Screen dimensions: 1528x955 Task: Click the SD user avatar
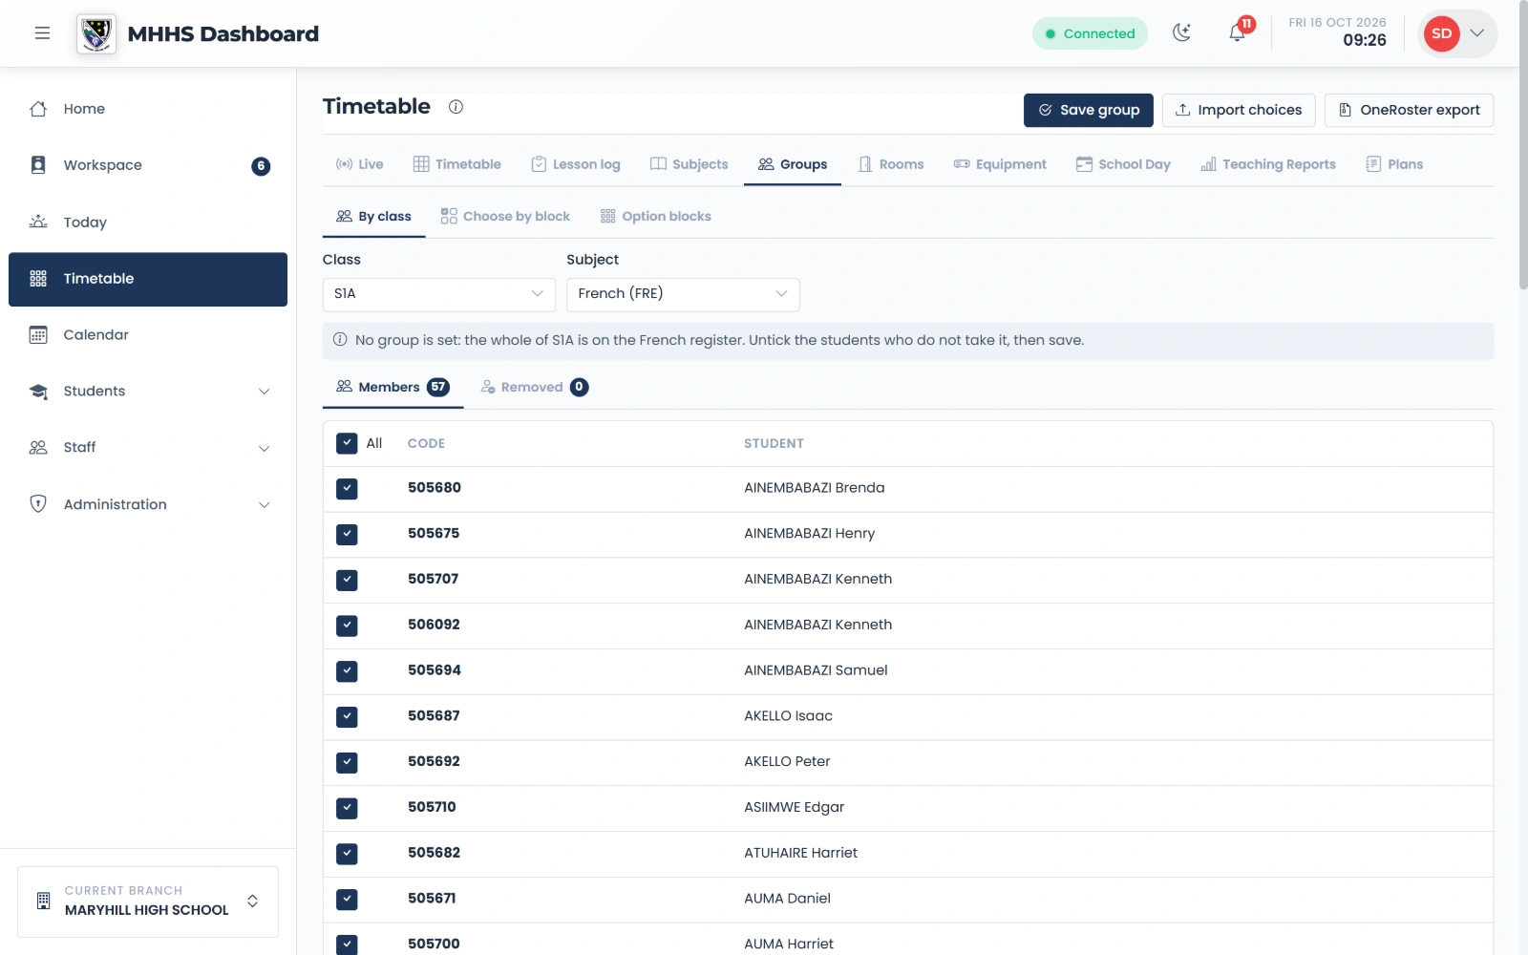pos(1441,33)
